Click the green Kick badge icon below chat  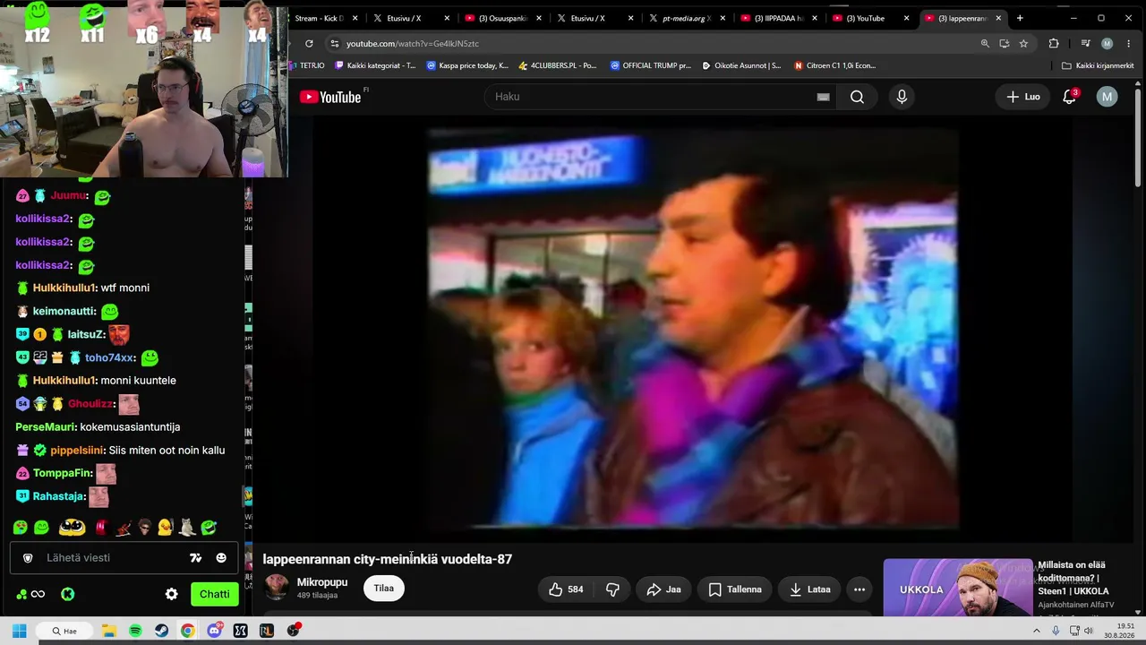(x=67, y=594)
